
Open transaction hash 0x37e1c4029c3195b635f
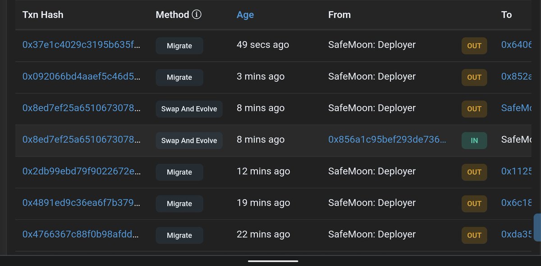pyautogui.click(x=82, y=45)
